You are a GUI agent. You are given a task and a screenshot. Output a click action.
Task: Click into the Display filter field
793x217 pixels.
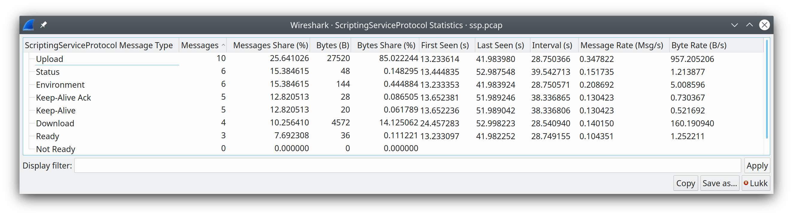click(407, 166)
